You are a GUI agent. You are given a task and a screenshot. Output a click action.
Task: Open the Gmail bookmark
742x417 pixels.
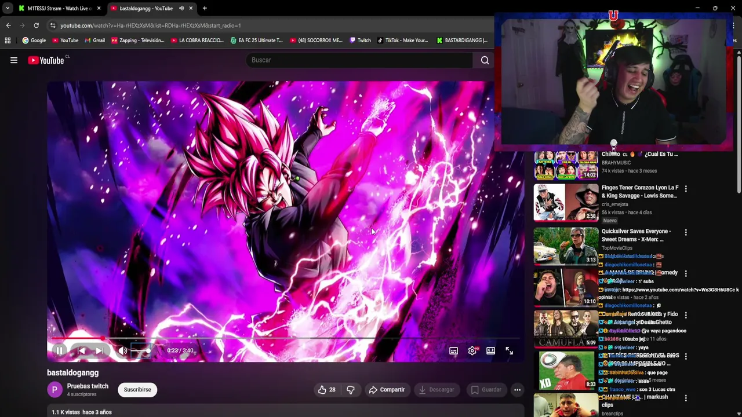click(94, 41)
